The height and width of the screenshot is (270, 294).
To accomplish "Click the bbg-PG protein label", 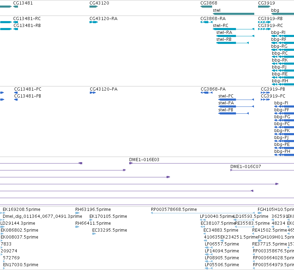I will pos(282,117).
